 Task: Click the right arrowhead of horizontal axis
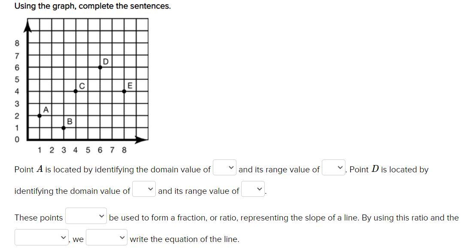tap(142, 139)
